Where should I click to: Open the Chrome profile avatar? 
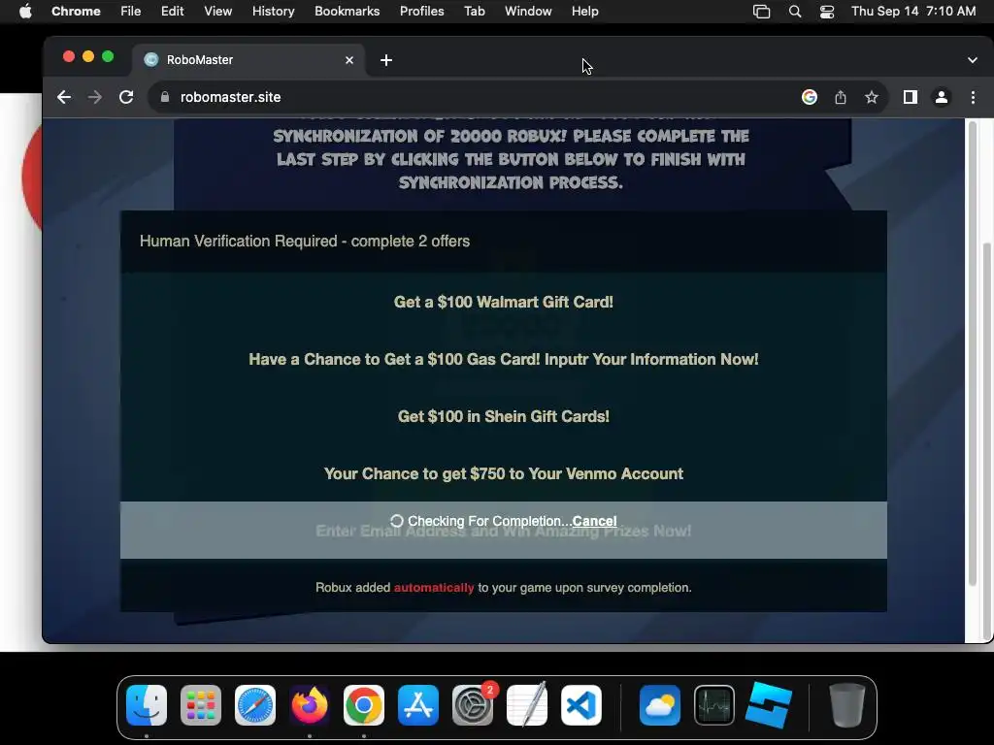coord(942,97)
